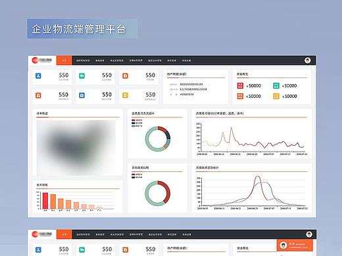Image resolution: width=342 pixels, height=256 pixels.
Task: Select the ¥50000 value beside the yellow funds icon
Action: pos(289,96)
